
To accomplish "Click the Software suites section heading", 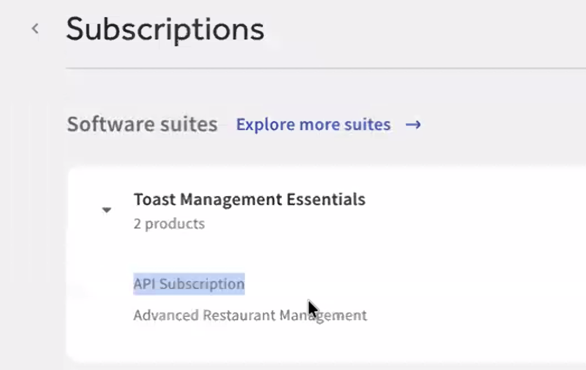I will 142,125.
